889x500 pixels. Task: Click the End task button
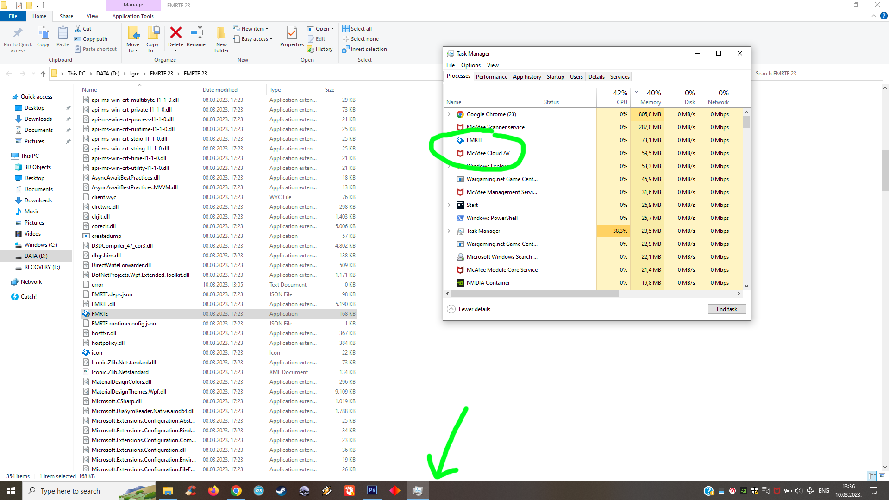[x=726, y=309]
